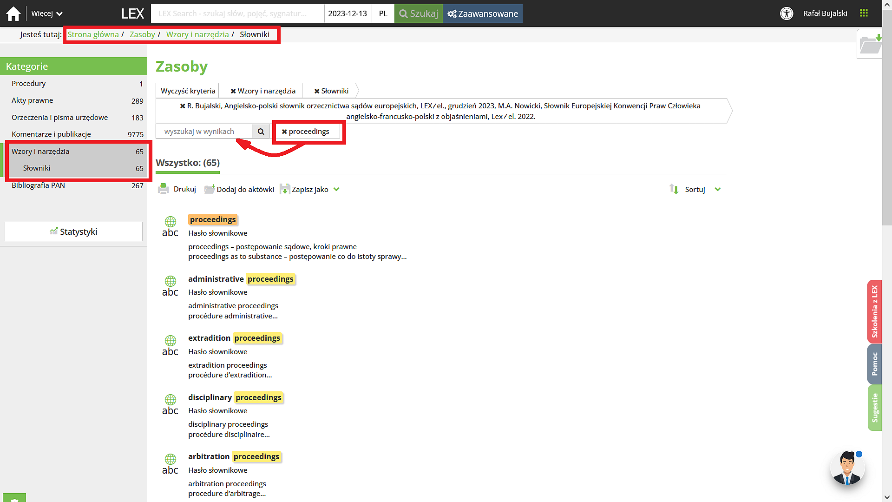Click the search-in-results magnifier icon
892x502 pixels.
(x=261, y=132)
